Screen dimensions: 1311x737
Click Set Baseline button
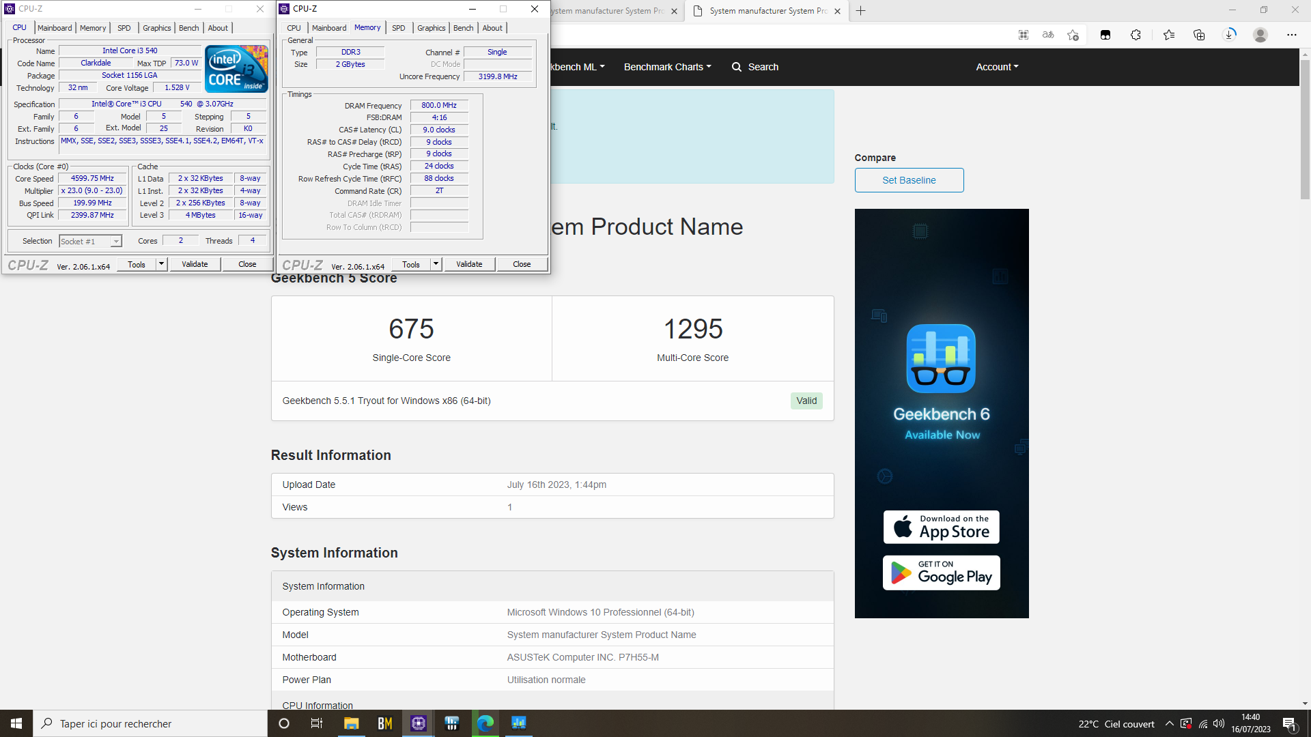[909, 180]
